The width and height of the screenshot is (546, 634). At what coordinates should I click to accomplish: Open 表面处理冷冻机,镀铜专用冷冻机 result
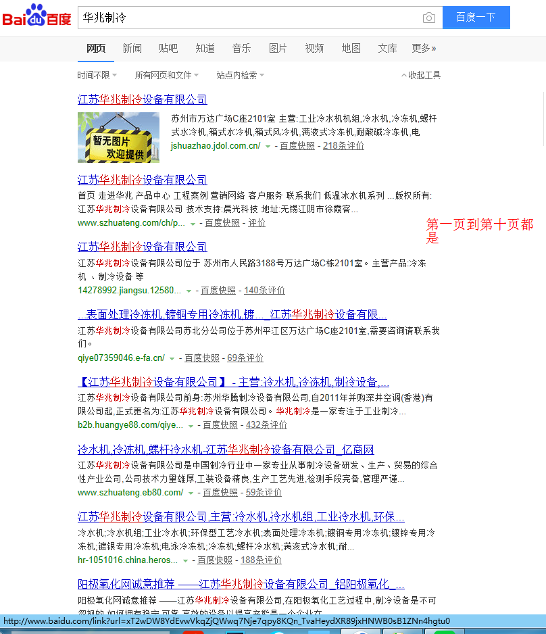pos(232,314)
